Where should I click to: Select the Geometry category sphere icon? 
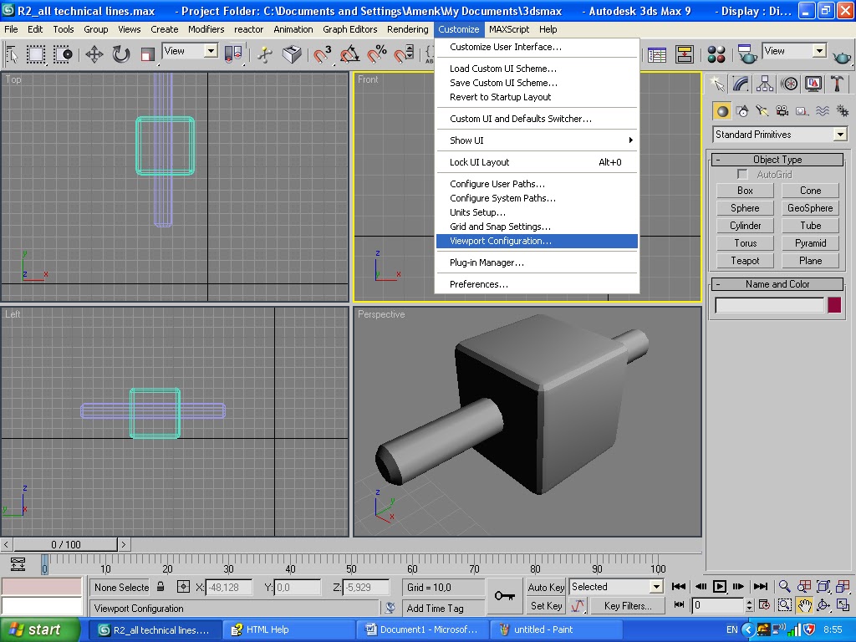(x=722, y=111)
